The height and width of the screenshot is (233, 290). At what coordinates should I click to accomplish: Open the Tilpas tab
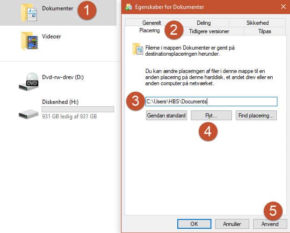[265, 31]
